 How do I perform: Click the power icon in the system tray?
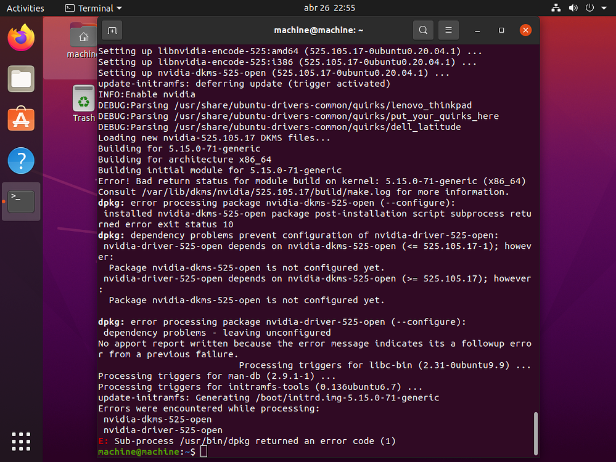[589, 8]
